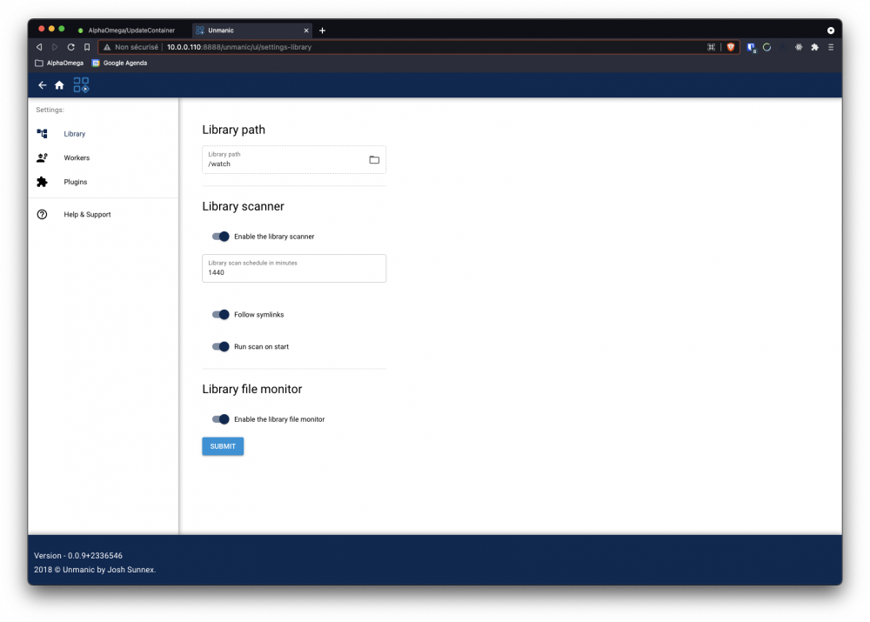The width and height of the screenshot is (870, 622).
Task: Select the Unmanic browser tab
Action: point(252,30)
